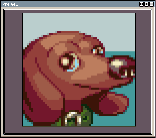
Task: Click the creature's large left eye
Action: (x=66, y=61)
